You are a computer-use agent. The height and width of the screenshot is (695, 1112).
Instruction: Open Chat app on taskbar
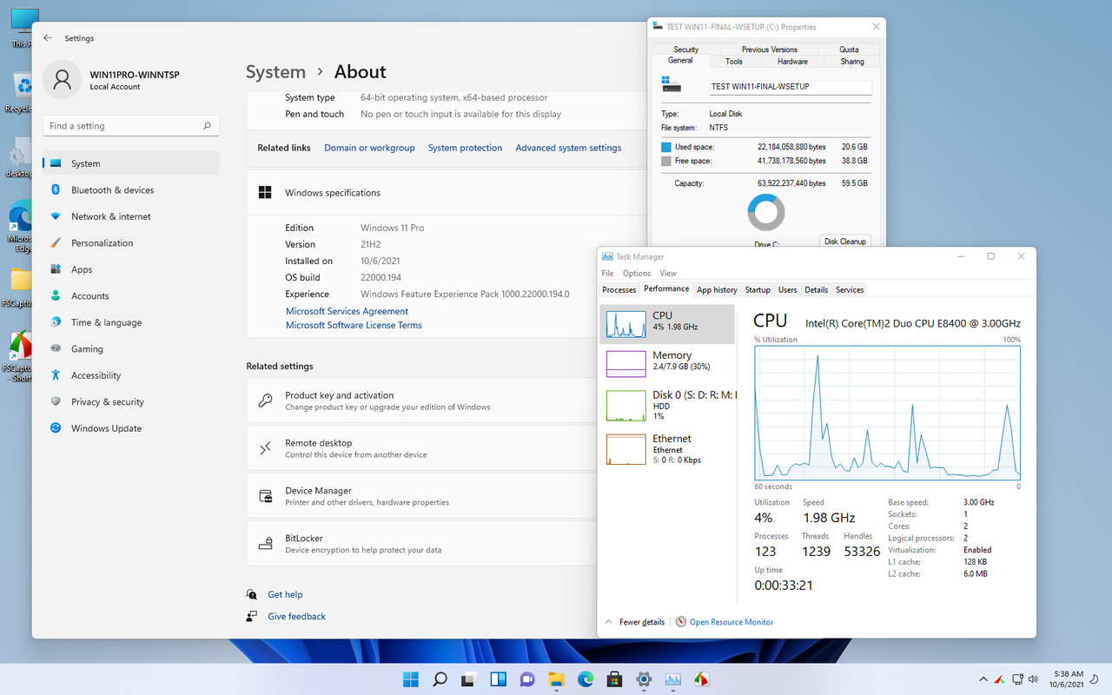pos(526,678)
